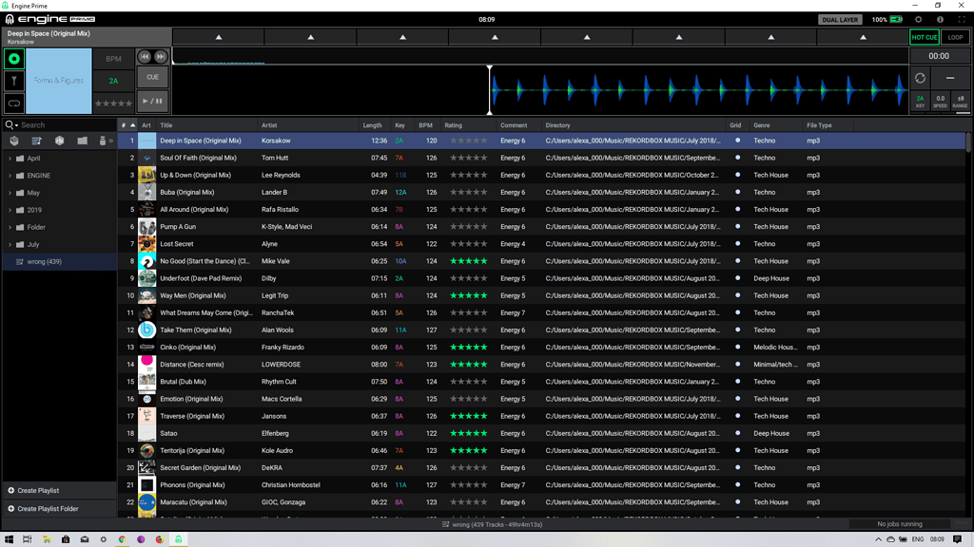Expand the July playlist folder
The image size is (974, 547).
point(9,244)
